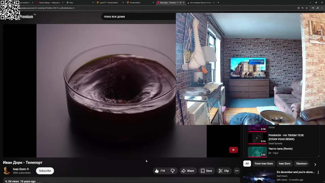Select the From Ivan Dorn chip
This screenshot has width=325, height=183.
click(264, 163)
